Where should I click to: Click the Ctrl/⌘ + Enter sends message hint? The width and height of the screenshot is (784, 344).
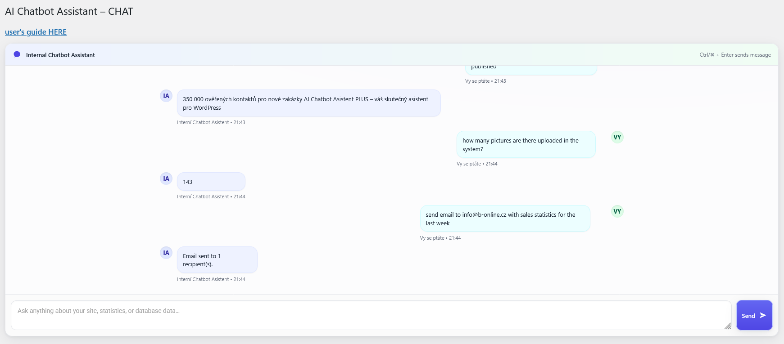coord(735,55)
